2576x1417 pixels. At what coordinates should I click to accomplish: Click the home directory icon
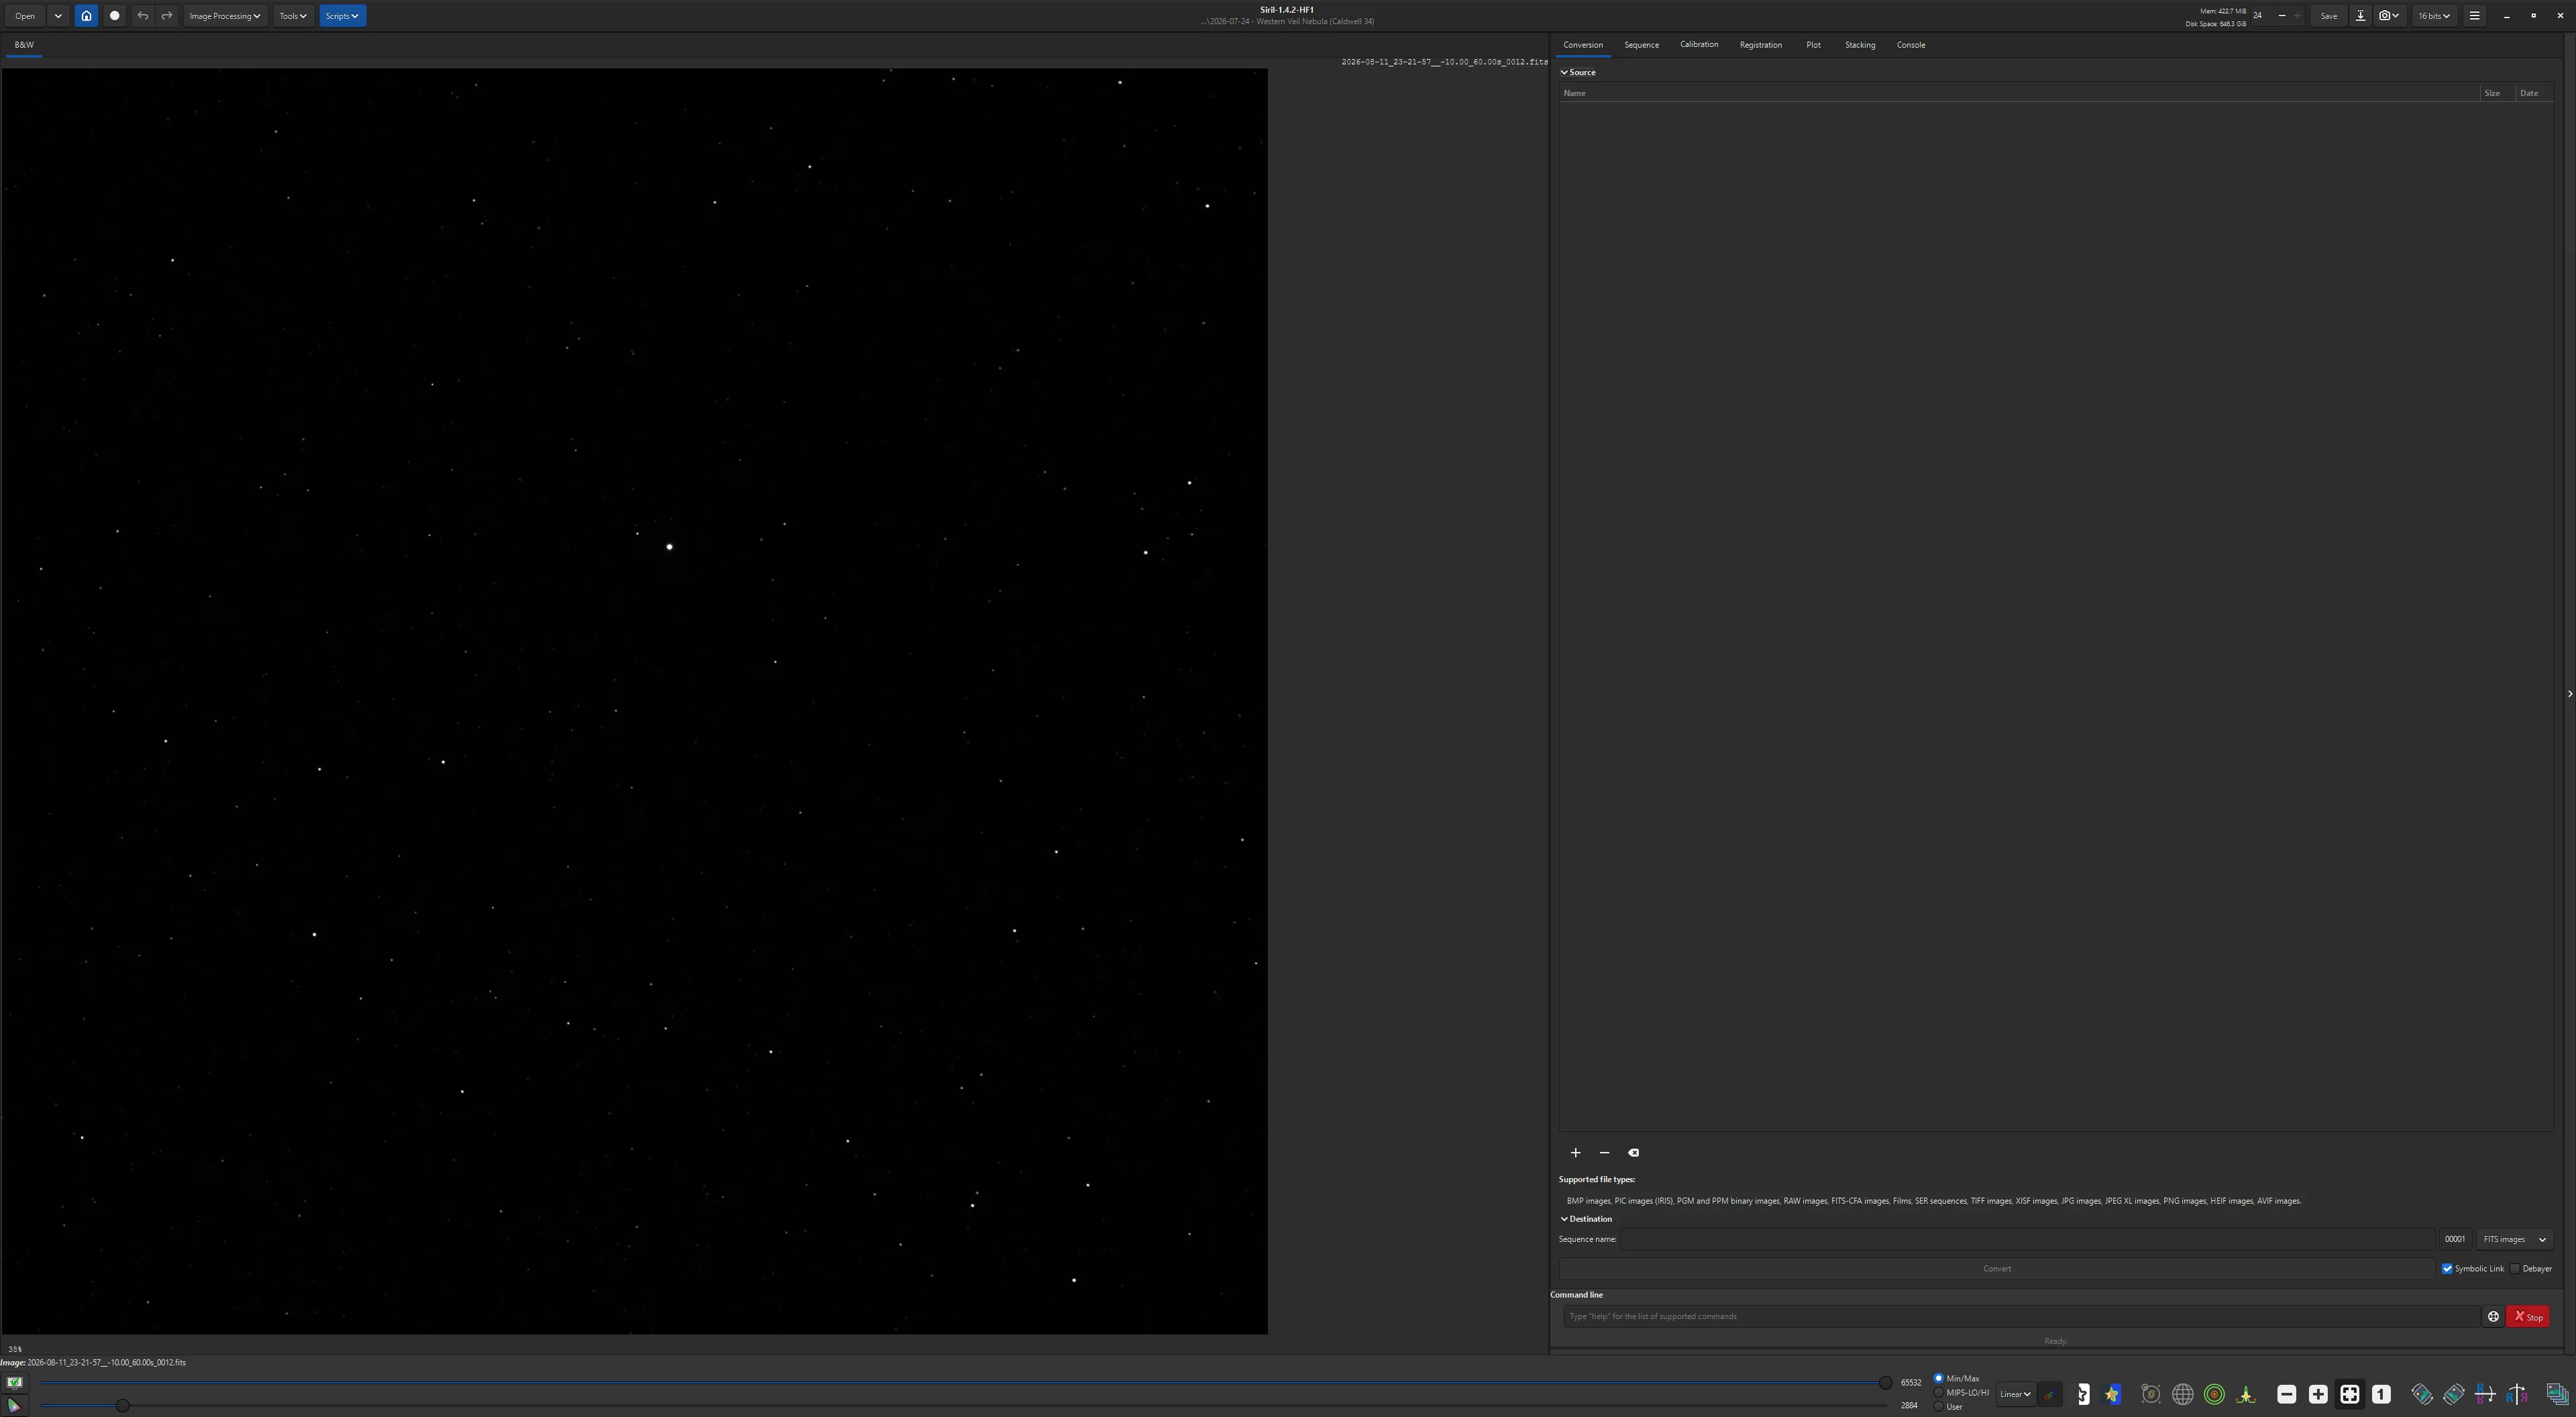(x=86, y=16)
